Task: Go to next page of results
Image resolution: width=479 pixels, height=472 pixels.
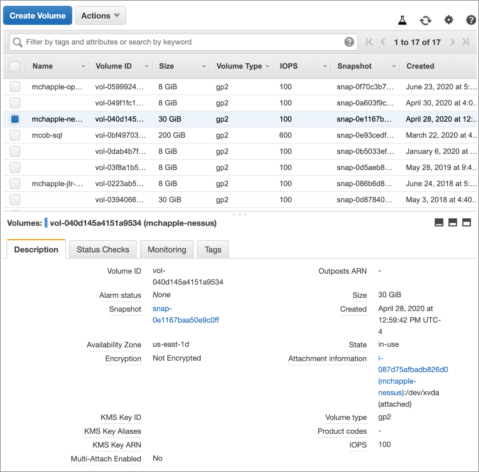Action: (452, 42)
